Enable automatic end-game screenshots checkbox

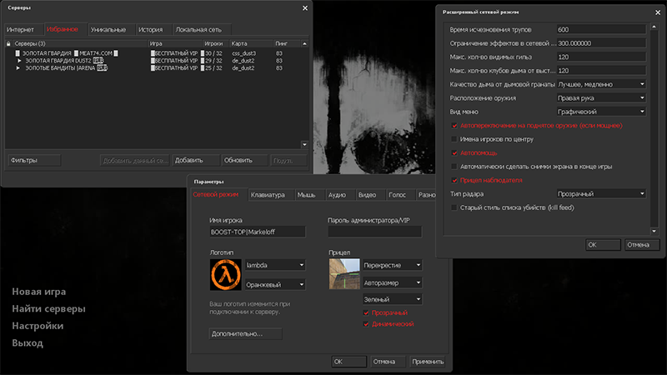[x=454, y=166]
